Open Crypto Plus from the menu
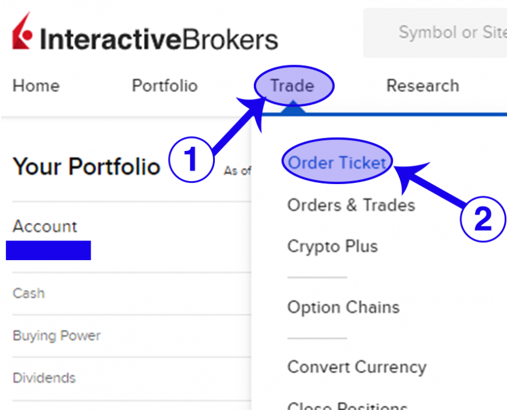507x410 pixels. 332,246
